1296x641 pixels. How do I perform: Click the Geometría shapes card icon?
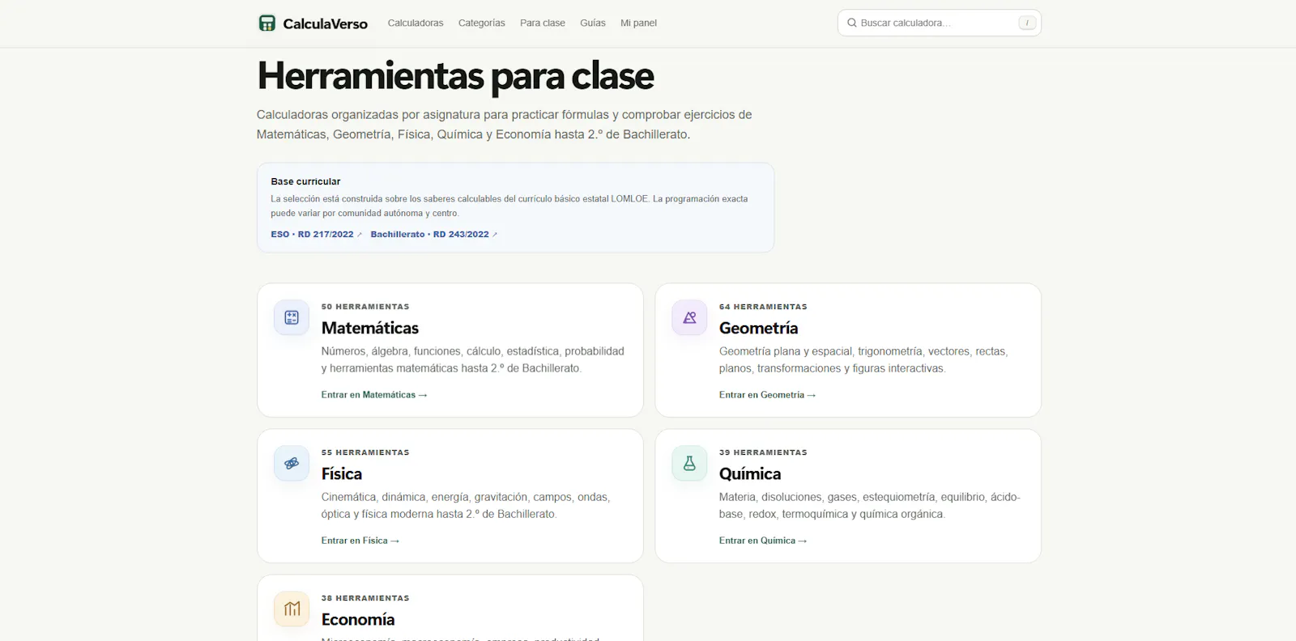coord(689,318)
